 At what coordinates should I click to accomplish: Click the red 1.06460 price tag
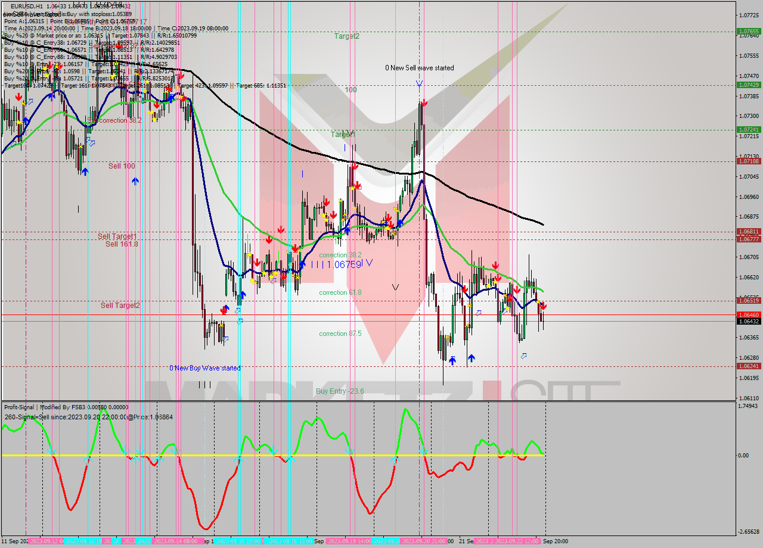(748, 314)
